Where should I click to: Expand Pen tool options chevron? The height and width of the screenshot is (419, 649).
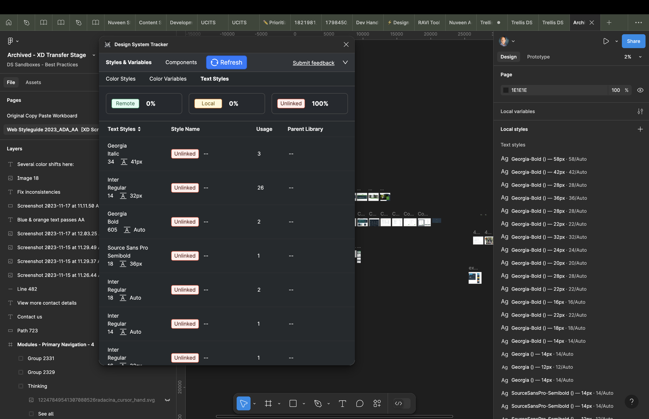(329, 403)
